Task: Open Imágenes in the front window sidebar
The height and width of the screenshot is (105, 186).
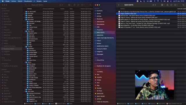Action: pyautogui.click(x=99, y=52)
